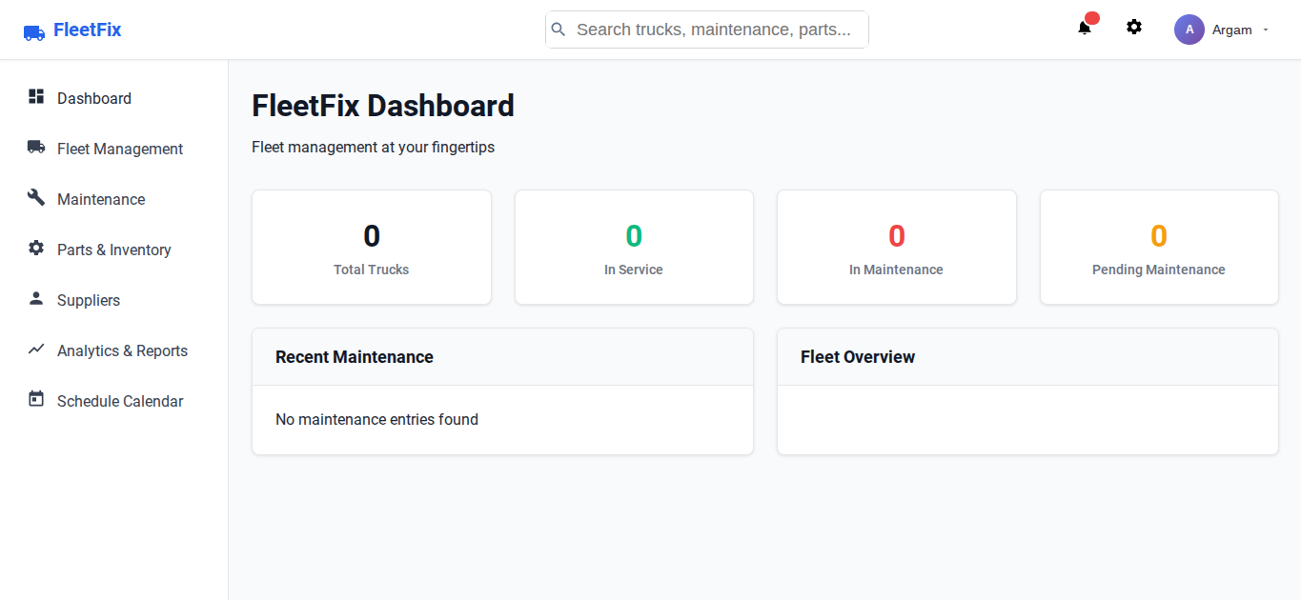1301x600 pixels.
Task: Open the Dashboard sidebar entry
Action: [x=93, y=97]
